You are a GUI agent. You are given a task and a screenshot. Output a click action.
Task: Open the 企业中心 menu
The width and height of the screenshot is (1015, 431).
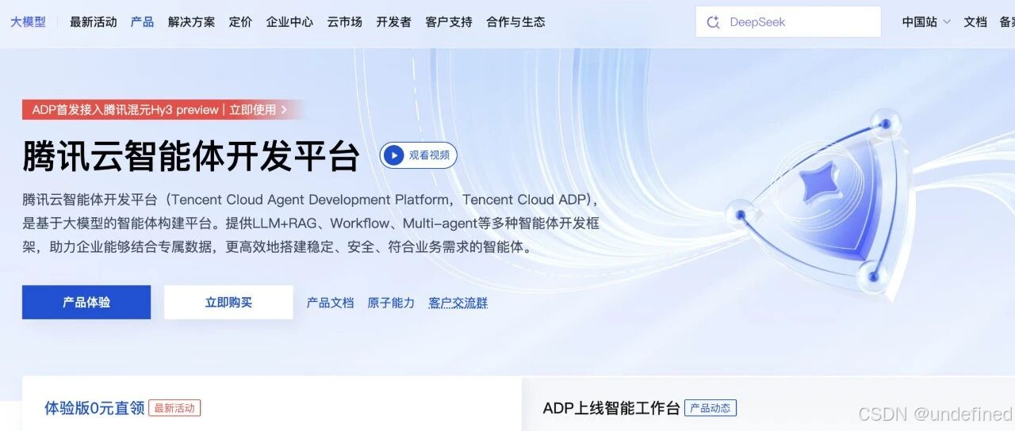(x=289, y=22)
